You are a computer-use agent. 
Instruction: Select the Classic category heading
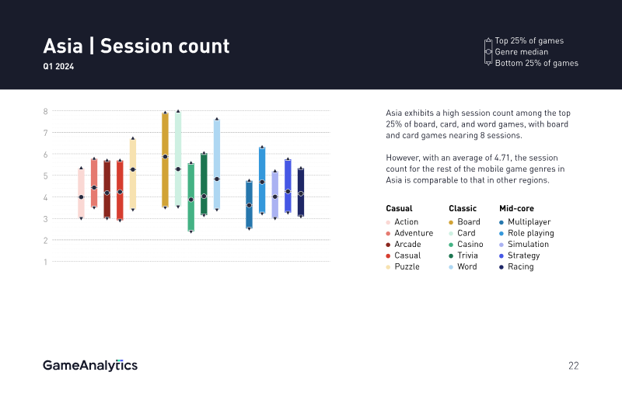463,208
